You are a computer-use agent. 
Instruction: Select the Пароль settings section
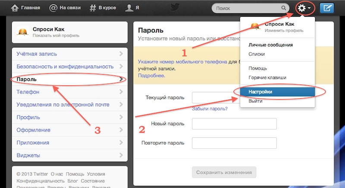point(69,79)
